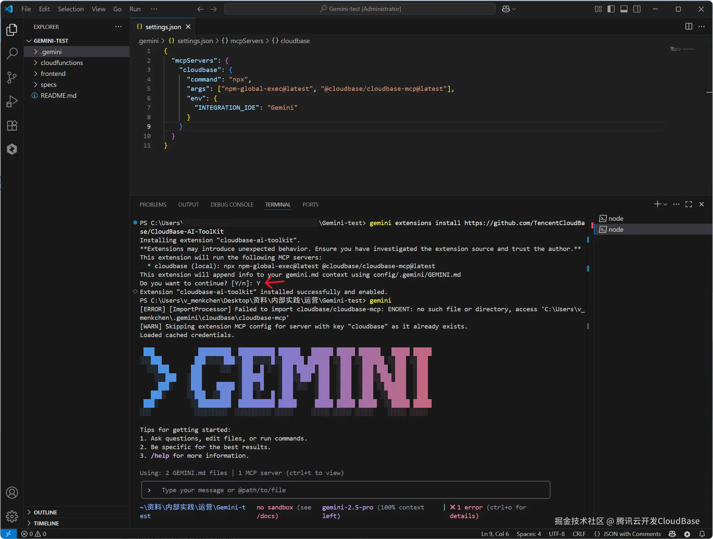713x539 pixels.
Task: Open the Selection menu
Action: click(71, 9)
